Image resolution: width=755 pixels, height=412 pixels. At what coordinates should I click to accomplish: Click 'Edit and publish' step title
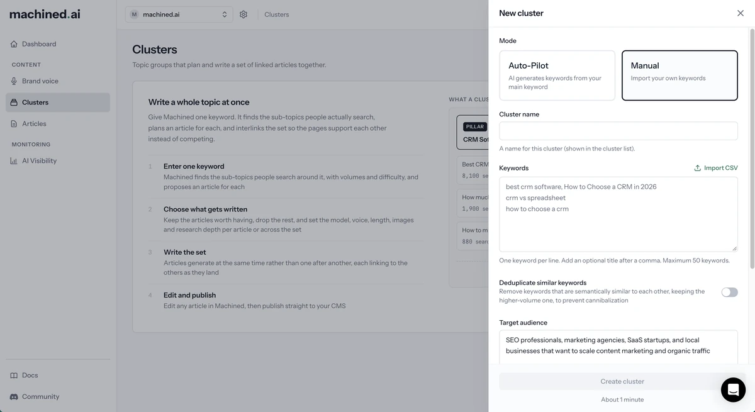coord(189,295)
